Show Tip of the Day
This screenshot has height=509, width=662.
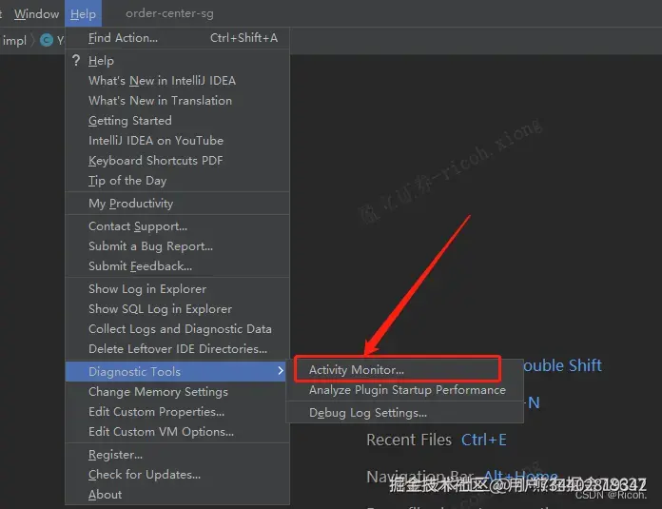[x=177, y=181]
